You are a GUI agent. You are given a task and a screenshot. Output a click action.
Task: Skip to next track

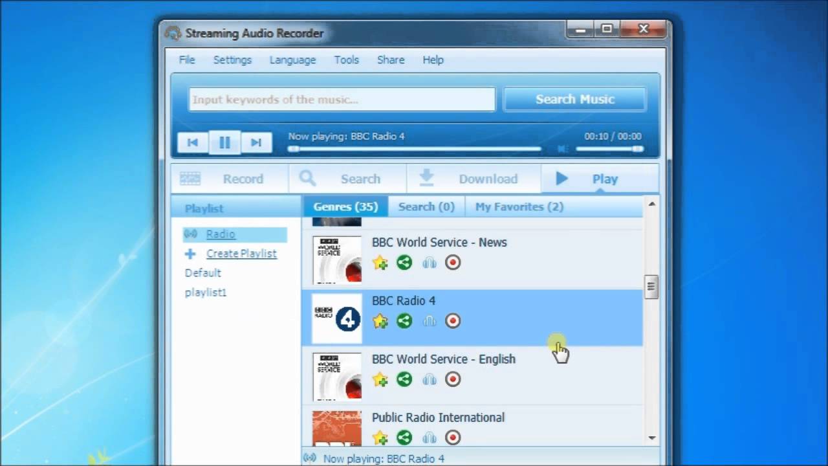[256, 142]
